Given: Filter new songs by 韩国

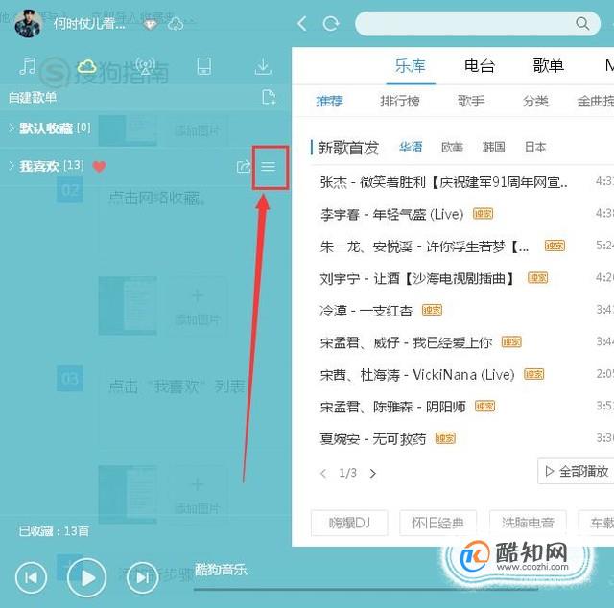Looking at the screenshot, I should [493, 147].
